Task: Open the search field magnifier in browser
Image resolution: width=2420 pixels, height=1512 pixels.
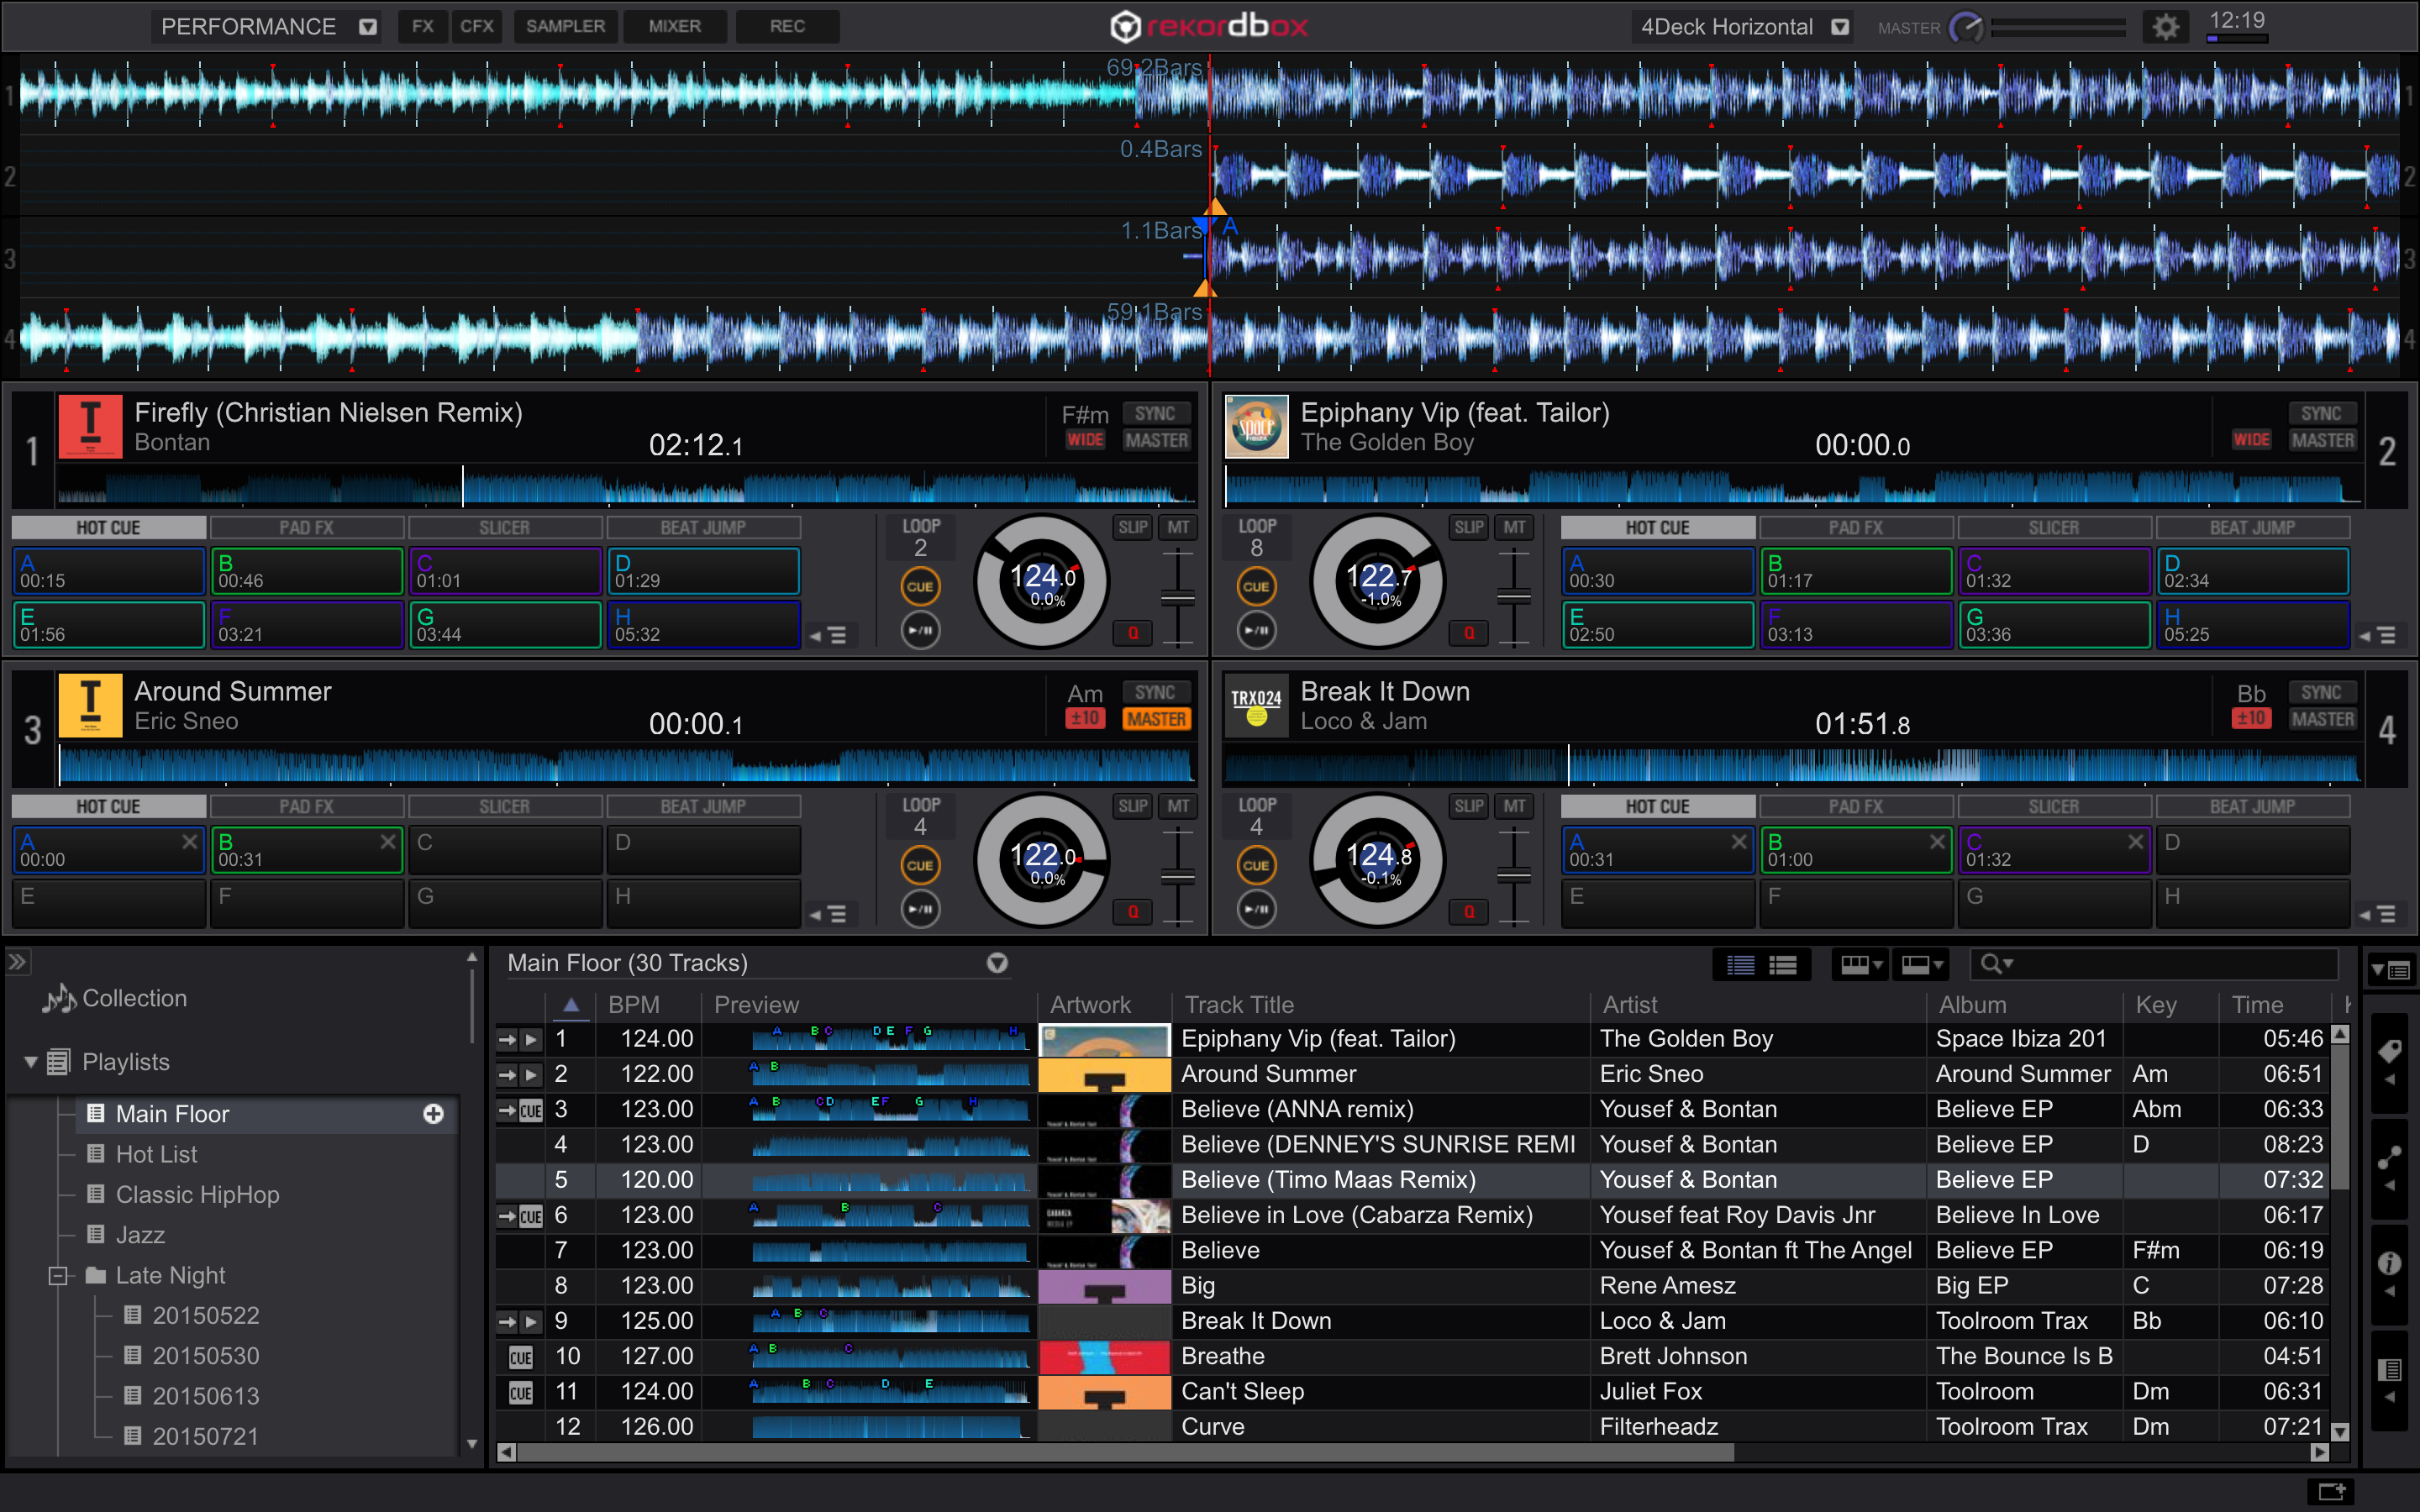Action: [1994, 963]
